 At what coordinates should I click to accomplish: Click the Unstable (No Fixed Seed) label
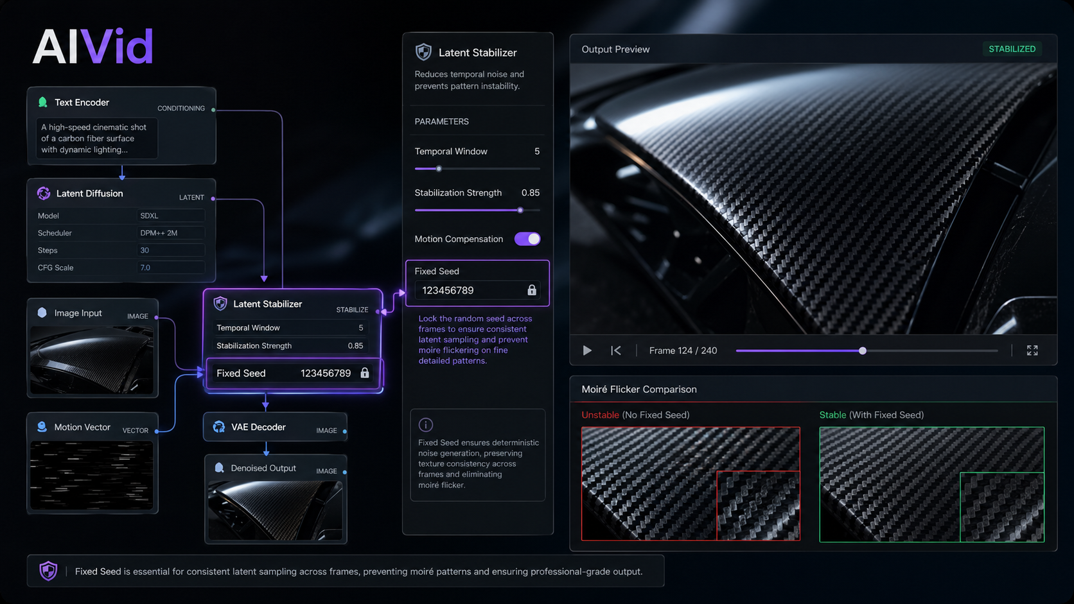(635, 415)
